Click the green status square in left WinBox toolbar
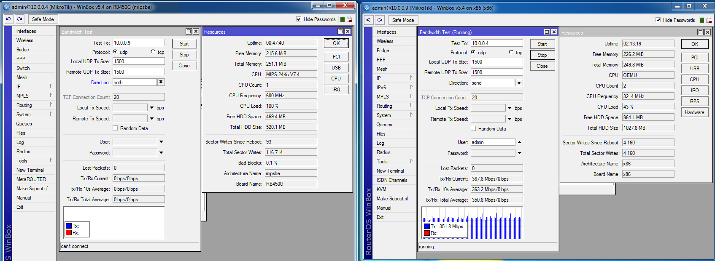The image size is (715, 261). click(343, 19)
